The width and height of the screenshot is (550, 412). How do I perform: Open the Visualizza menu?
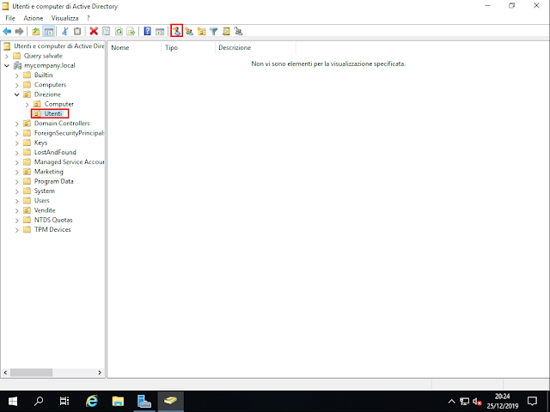[x=65, y=18]
